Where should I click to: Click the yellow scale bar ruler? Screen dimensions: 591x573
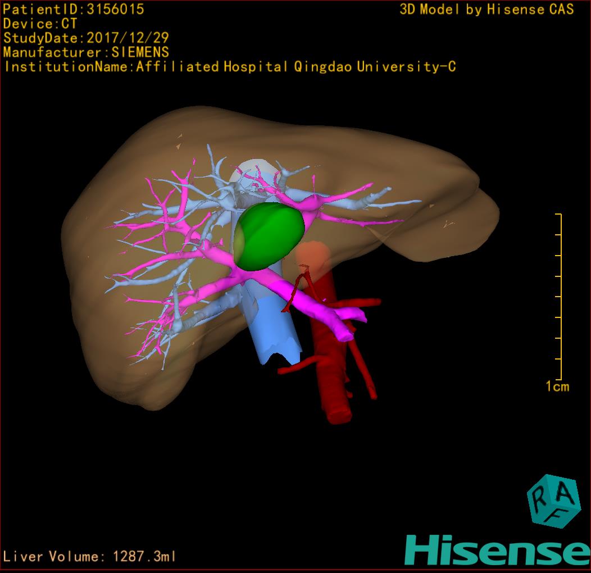[x=560, y=297]
